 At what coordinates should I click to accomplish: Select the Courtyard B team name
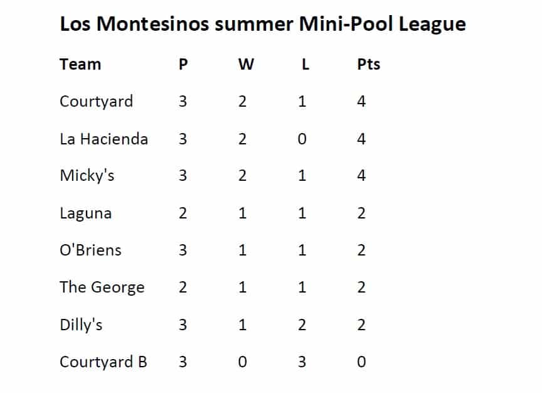pyautogui.click(x=104, y=362)
